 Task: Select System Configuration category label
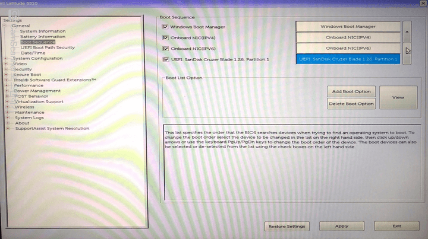(x=37, y=58)
